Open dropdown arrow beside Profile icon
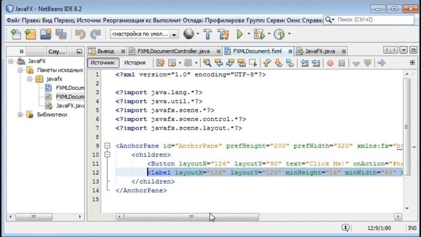This screenshot has width=421, height=237. [289, 34]
